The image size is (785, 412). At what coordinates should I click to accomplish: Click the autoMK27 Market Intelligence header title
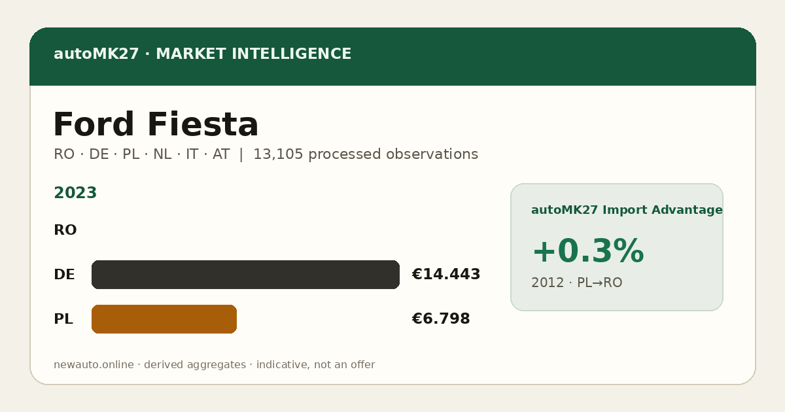(202, 54)
